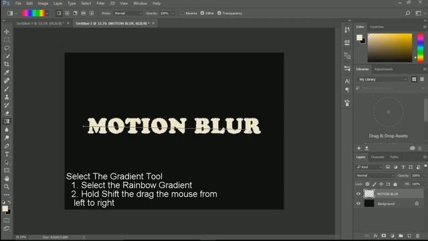Create a new group folder

(401, 236)
